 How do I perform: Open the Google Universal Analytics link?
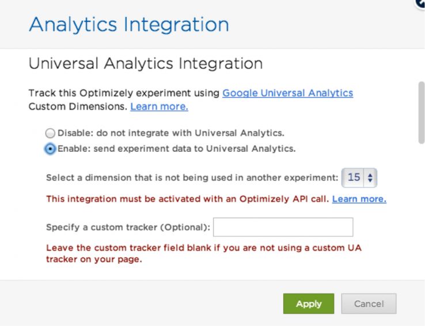click(287, 93)
